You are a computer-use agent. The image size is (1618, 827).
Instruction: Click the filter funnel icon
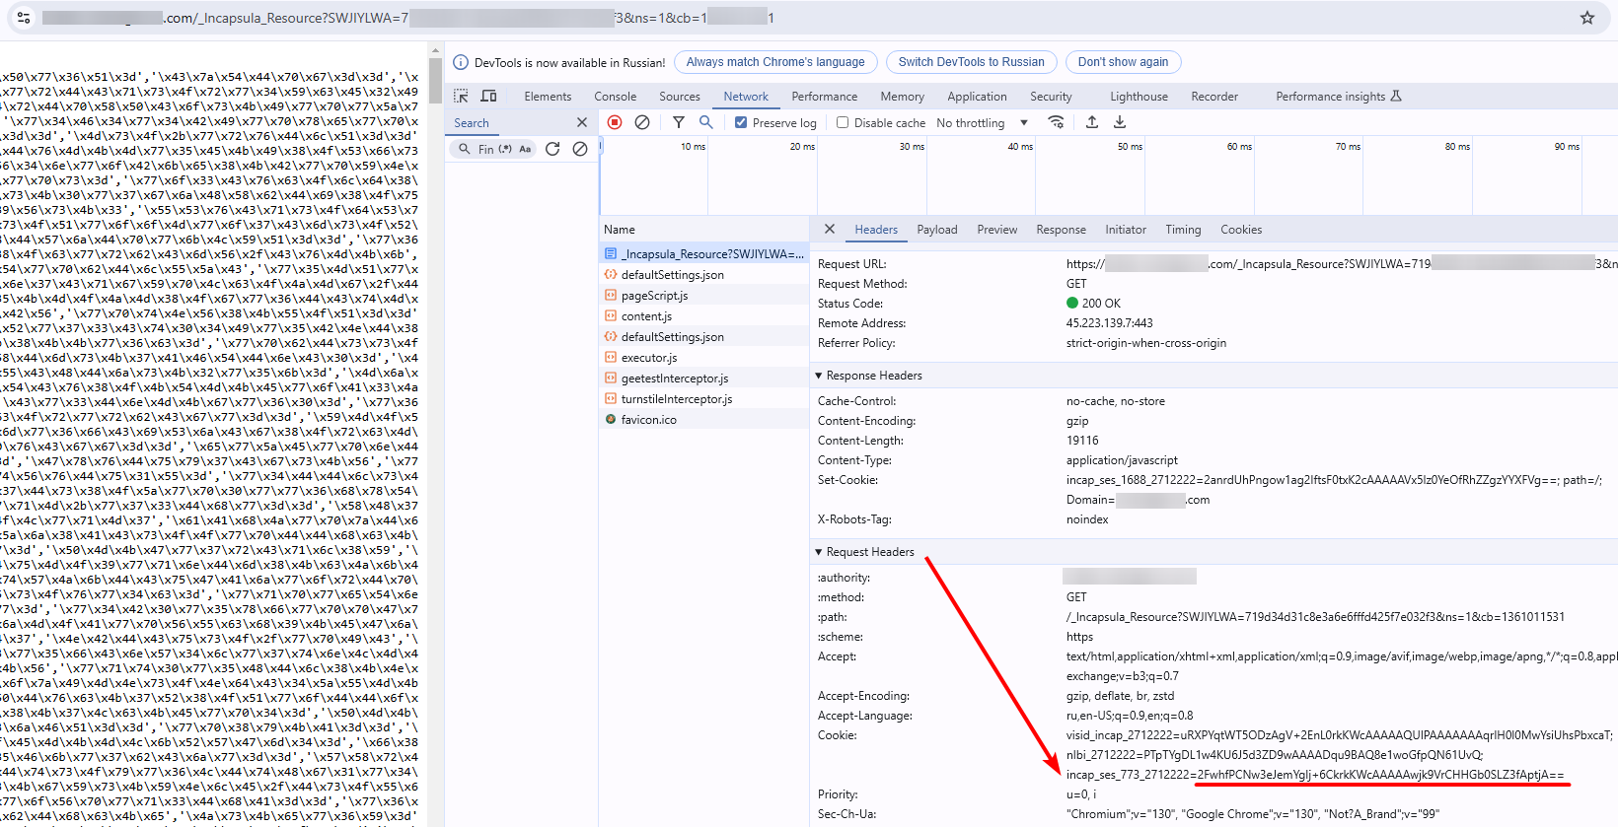click(x=679, y=122)
